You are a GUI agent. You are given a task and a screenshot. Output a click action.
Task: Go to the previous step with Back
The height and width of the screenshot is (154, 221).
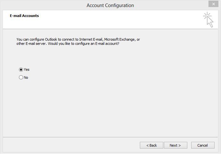pos(151,145)
